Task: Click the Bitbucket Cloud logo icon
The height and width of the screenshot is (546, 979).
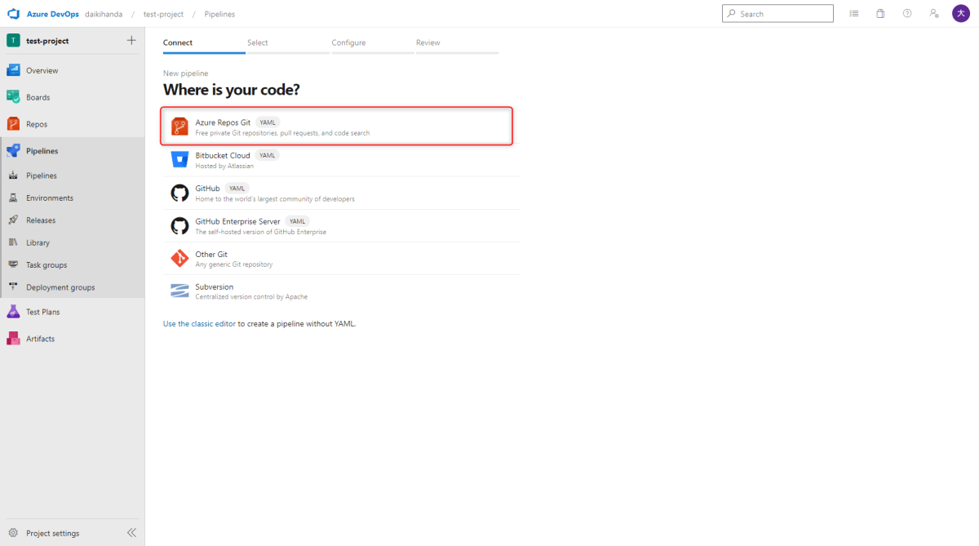Action: 179,159
